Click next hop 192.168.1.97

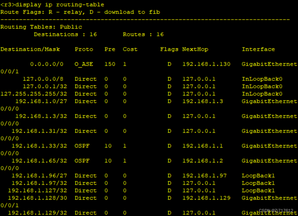click(x=205, y=176)
